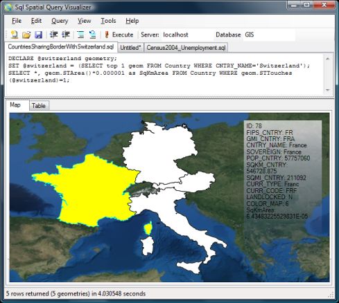The height and width of the screenshot is (303, 339).
Task: Click the comment lines toolbar icon
Action: point(80,35)
